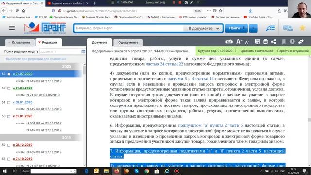311x175 pixels.
Task: Check edition 62 from 01.04.2020
Action: 9,88
